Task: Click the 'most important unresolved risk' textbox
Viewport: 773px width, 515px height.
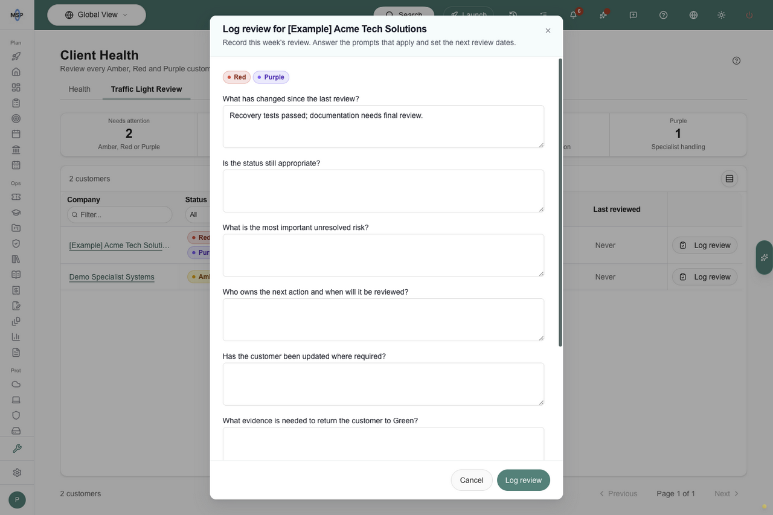Action: (x=383, y=255)
